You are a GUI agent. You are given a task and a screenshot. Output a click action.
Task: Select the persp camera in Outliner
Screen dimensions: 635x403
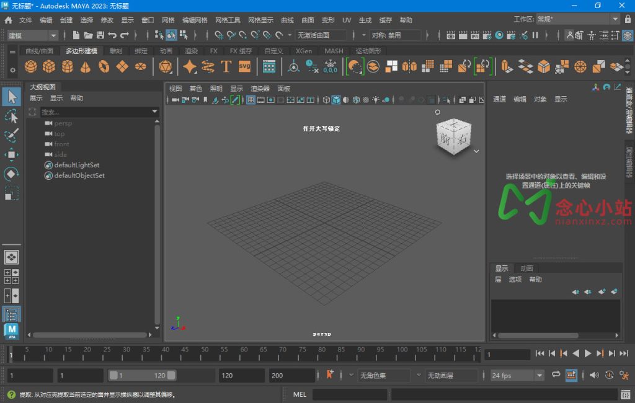point(63,123)
